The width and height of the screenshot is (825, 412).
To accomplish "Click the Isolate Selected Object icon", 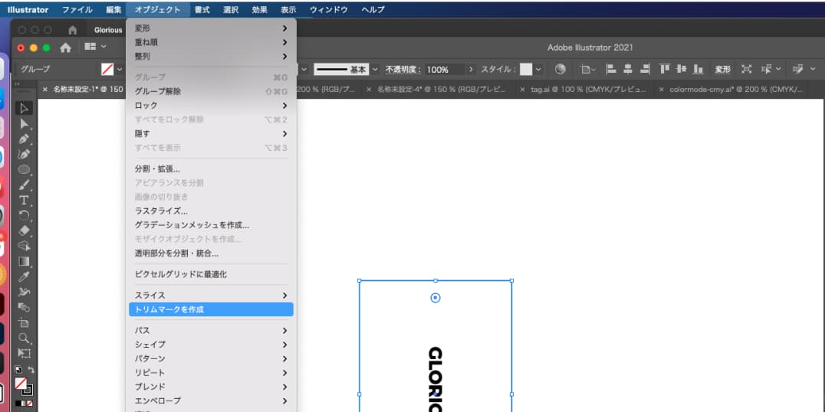I will pyautogui.click(x=746, y=69).
